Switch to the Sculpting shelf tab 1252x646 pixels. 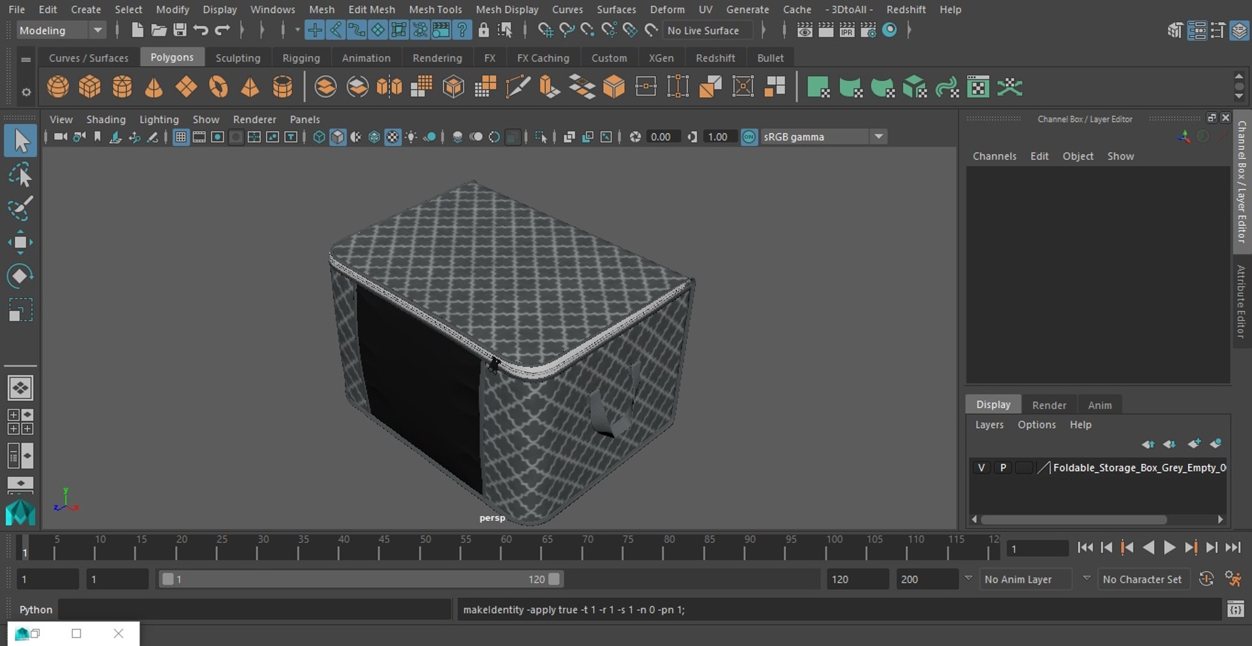[237, 58]
